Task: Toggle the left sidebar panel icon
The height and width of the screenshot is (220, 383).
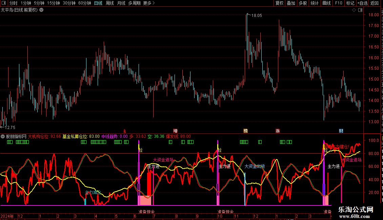Action: coord(4,3)
